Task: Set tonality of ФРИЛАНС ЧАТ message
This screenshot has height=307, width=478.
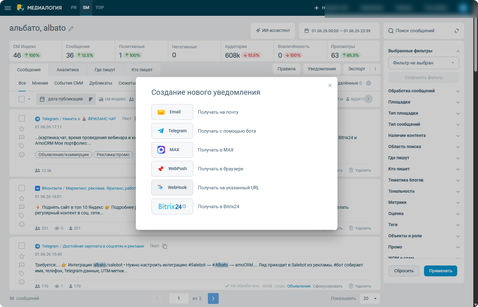Action: [22, 155]
